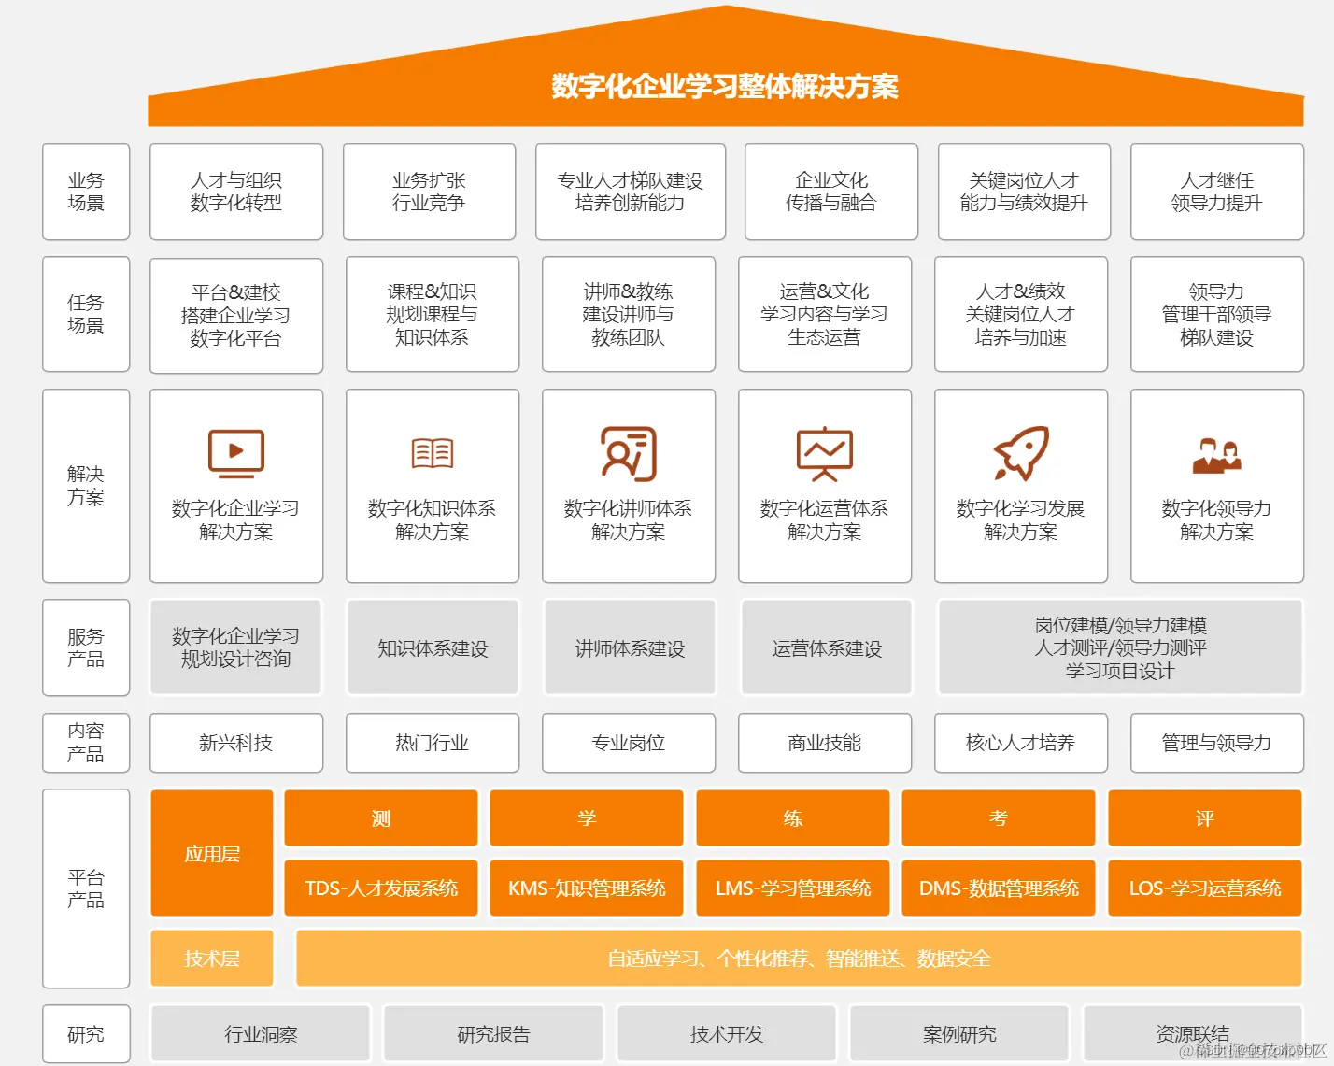Select the 任务场景 row label
Image resolution: width=1334 pixels, height=1066 pixels.
86,314
